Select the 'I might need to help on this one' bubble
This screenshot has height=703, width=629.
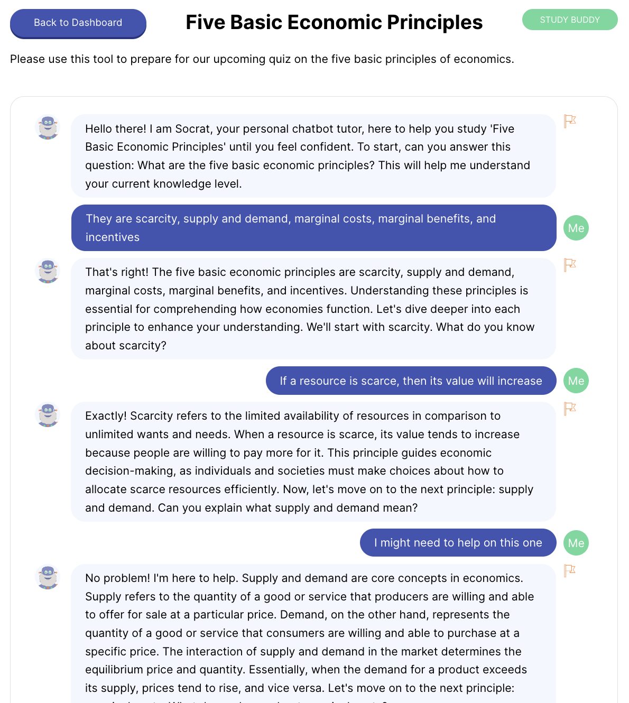point(458,543)
